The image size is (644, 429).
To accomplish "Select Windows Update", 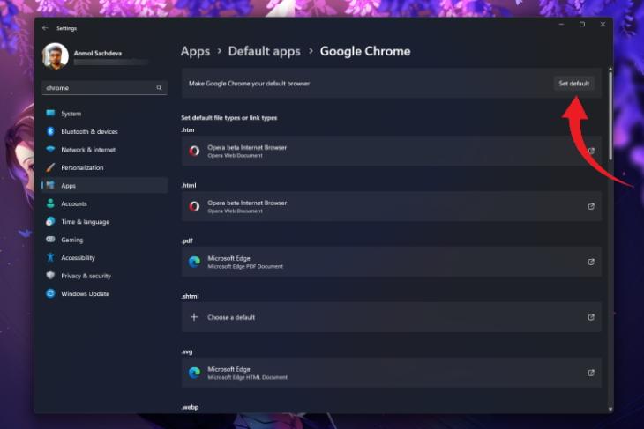I will (x=104, y=293).
